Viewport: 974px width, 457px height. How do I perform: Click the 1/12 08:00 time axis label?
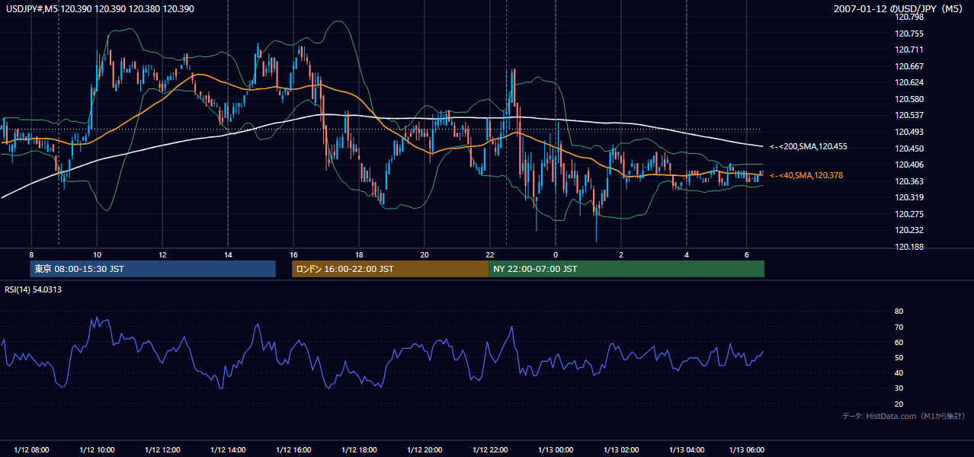point(31,450)
